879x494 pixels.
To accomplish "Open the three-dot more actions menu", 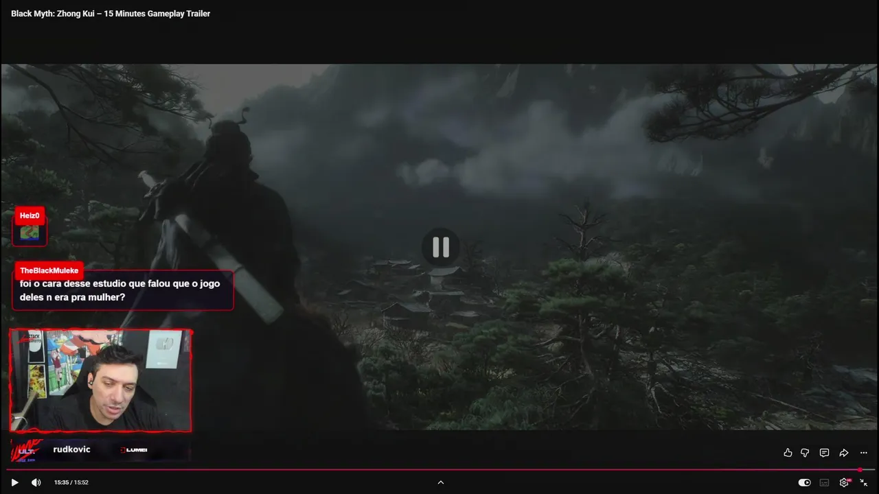I will [x=864, y=453].
